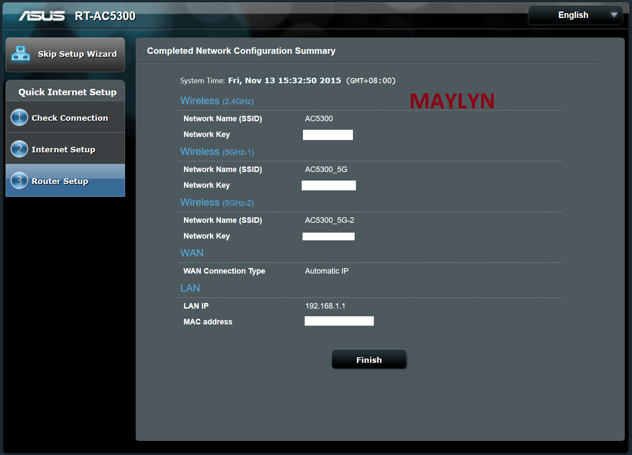Click the 5GHz-1 Network Key field
The image size is (632, 455).
point(329,185)
